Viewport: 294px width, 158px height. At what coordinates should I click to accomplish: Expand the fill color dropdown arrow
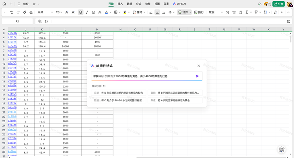click(x=129, y=12)
